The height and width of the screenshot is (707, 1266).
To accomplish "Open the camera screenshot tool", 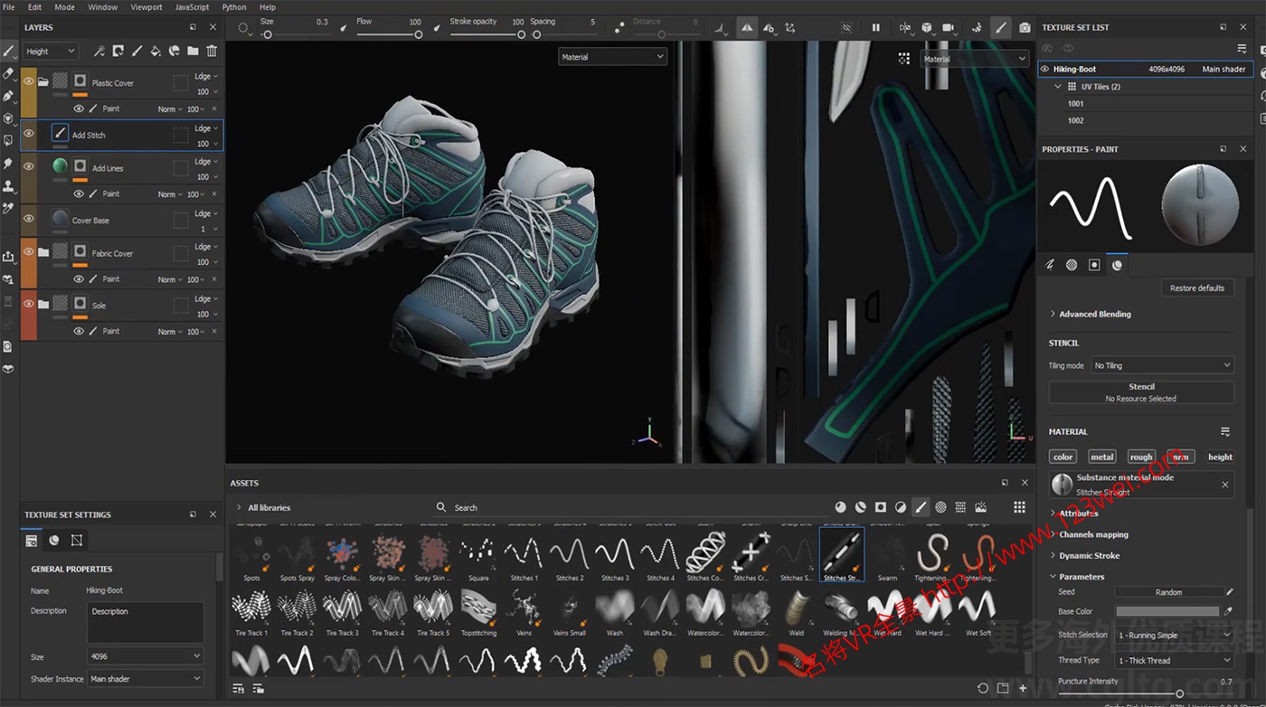I will pyautogui.click(x=1025, y=28).
